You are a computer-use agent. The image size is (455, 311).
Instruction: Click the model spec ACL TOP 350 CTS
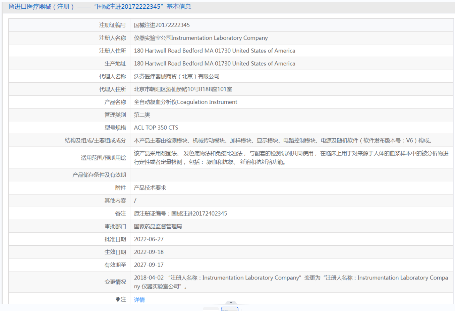click(x=156, y=128)
